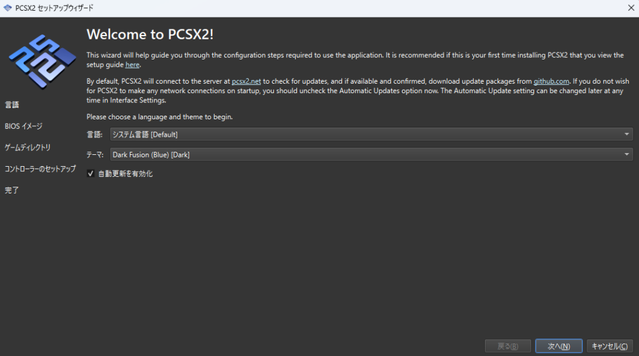Close the setup wizard window
Image resolution: width=639 pixels, height=356 pixels.
[x=631, y=7]
